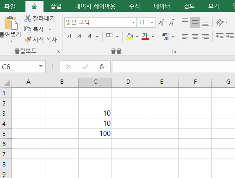Switch to 검토 review tab
235x178 pixels.
click(x=189, y=6)
